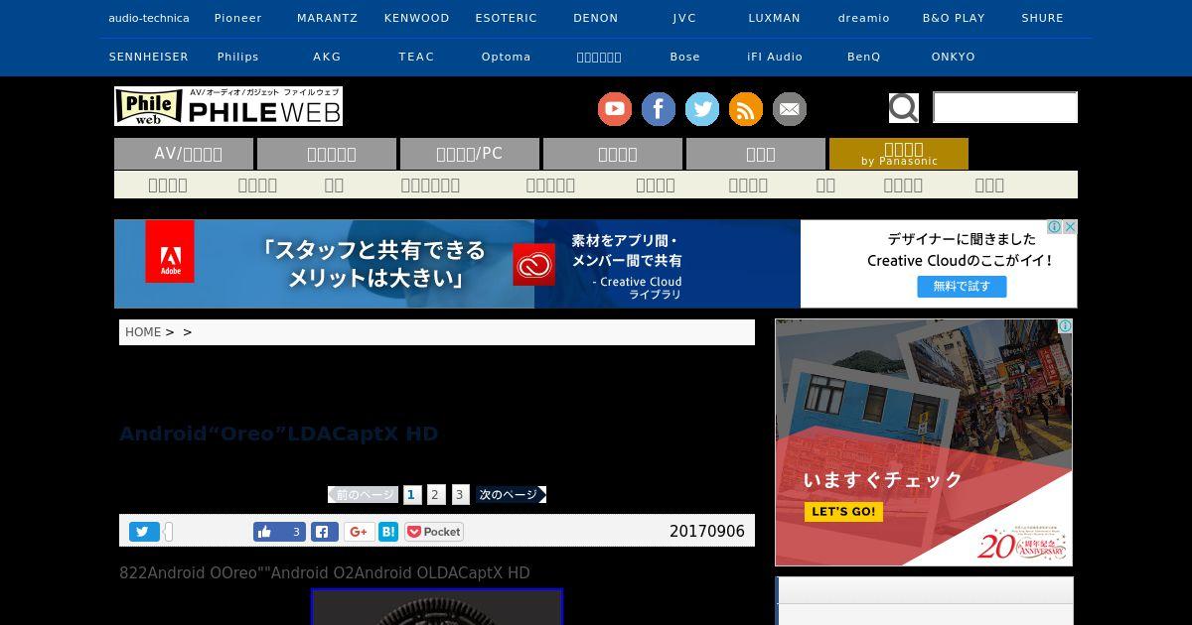Image resolution: width=1192 pixels, height=625 pixels.
Task: Open the Optoma brand link
Action: point(507,57)
